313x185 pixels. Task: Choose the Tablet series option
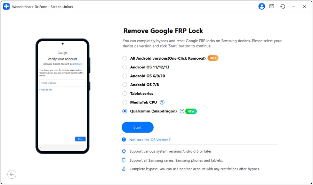click(x=125, y=93)
